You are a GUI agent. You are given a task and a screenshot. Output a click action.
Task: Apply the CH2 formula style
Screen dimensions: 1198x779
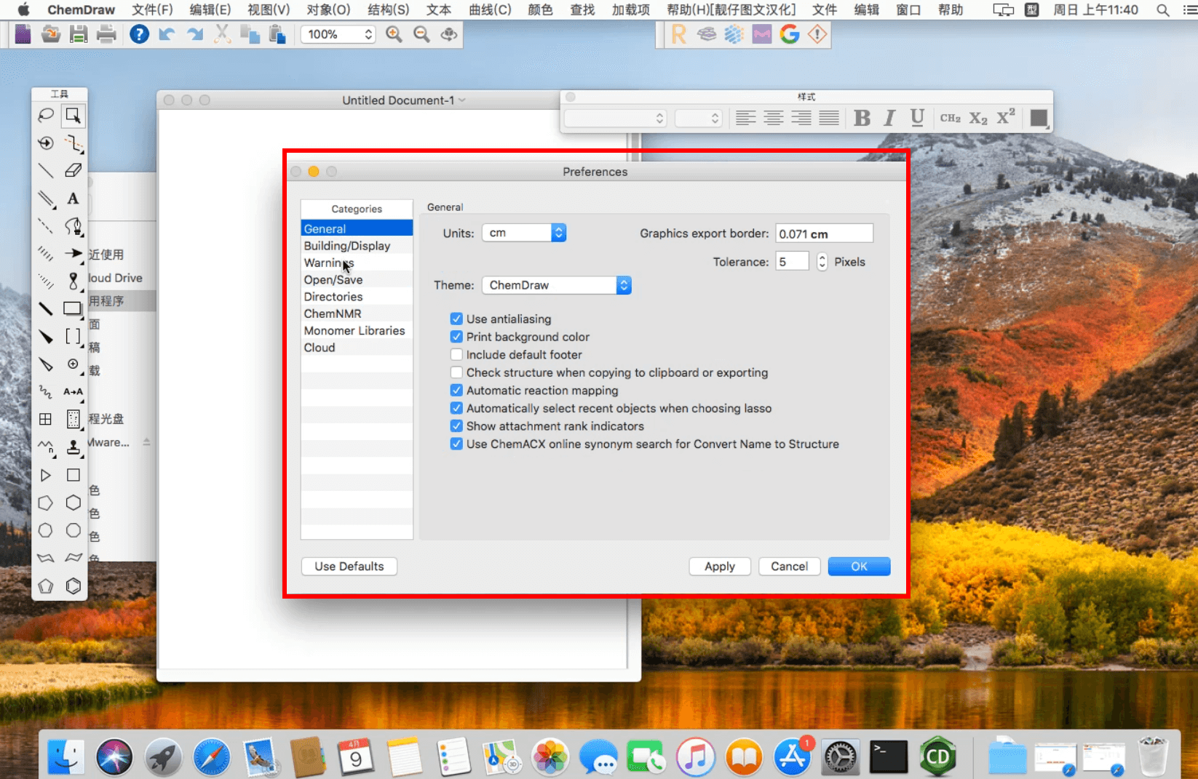coord(950,118)
